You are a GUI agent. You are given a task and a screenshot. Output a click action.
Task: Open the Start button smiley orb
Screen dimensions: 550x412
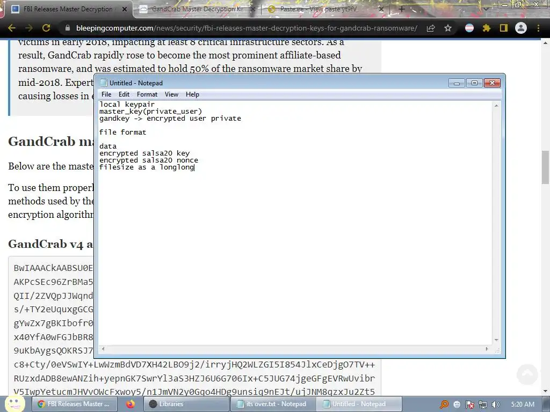[x=15, y=403]
